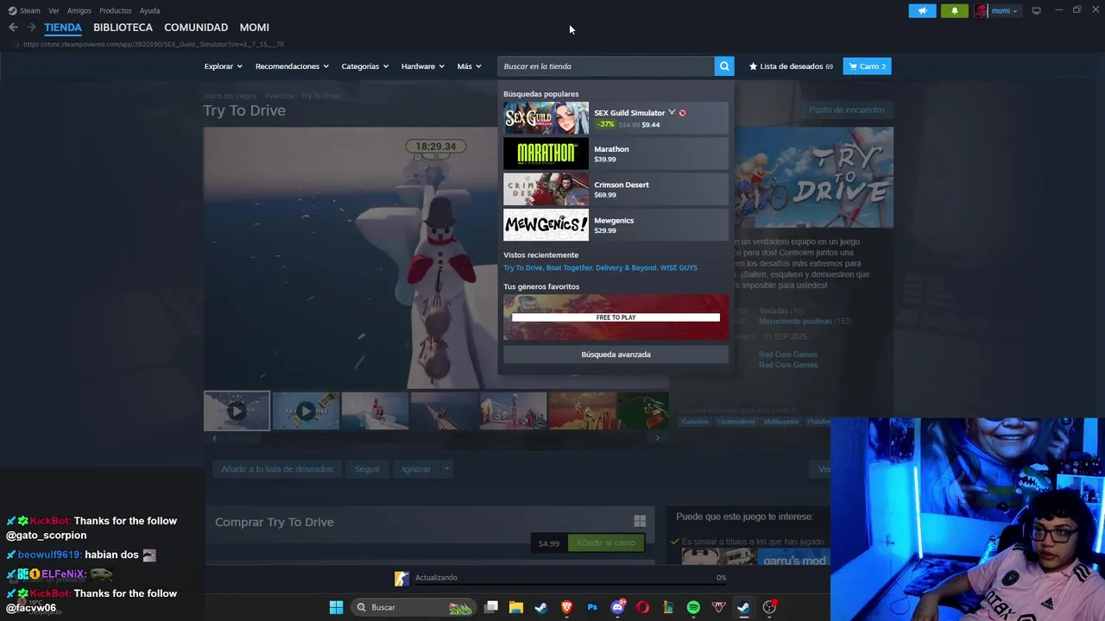
Task: Click the Mayormente positivas reviews link
Action: tap(795, 321)
